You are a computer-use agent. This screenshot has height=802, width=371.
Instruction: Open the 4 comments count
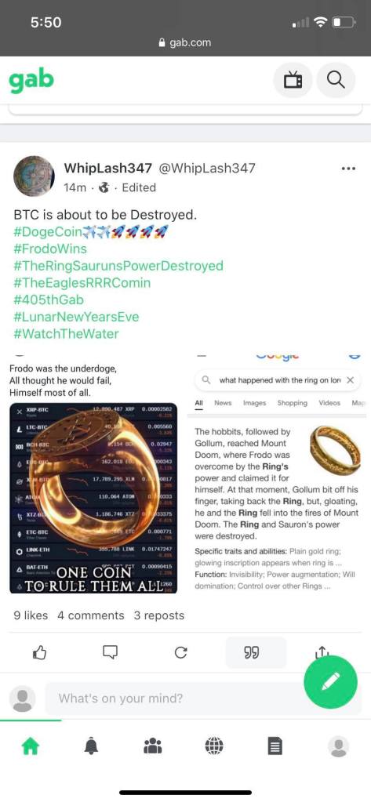click(90, 615)
